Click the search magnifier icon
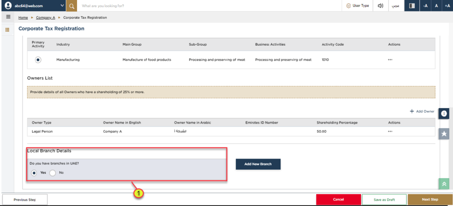This screenshot has height=206, width=453. click(71, 5)
